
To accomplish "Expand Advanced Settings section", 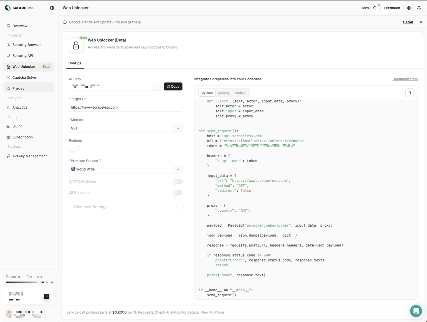I will (125, 207).
